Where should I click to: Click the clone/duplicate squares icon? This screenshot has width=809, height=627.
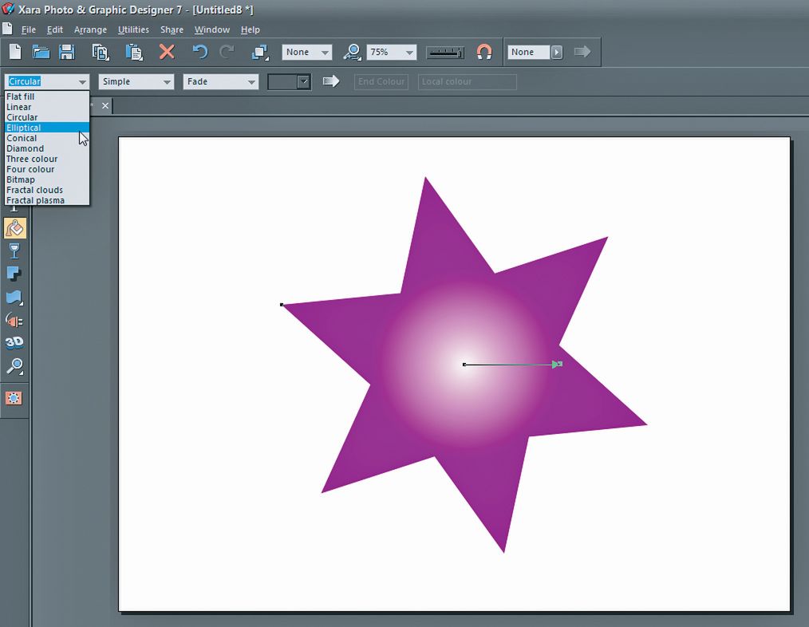[260, 52]
